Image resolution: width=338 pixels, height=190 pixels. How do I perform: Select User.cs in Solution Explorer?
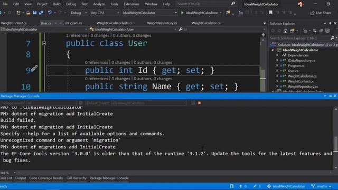pos(293,71)
